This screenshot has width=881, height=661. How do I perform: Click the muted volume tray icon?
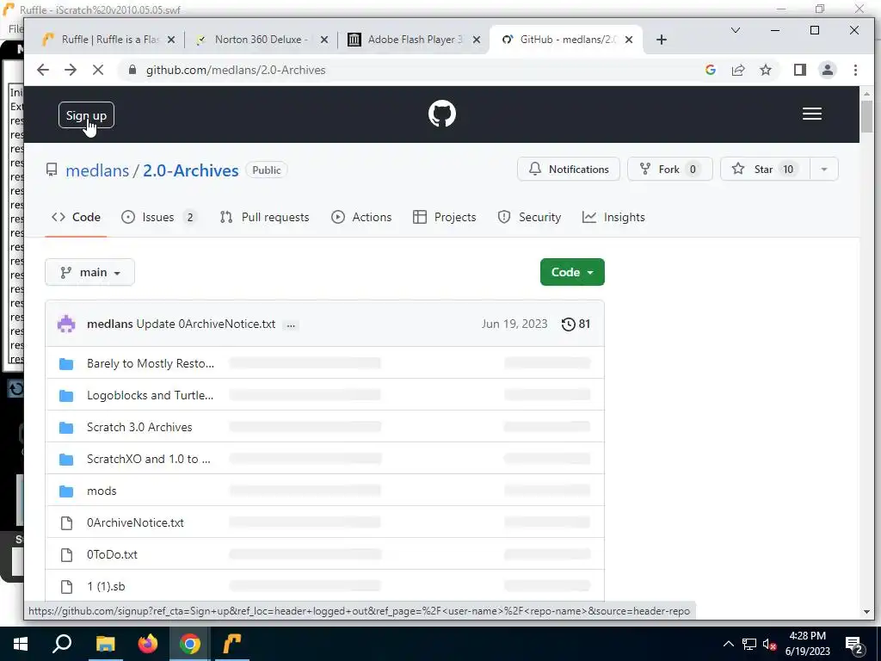point(769,645)
